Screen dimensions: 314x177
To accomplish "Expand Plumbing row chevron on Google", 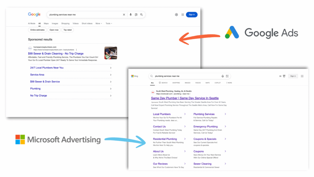I will (x=111, y=89).
